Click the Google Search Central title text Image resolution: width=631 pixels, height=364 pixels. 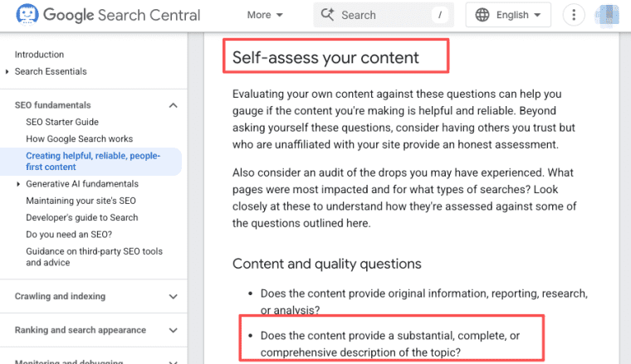(121, 15)
